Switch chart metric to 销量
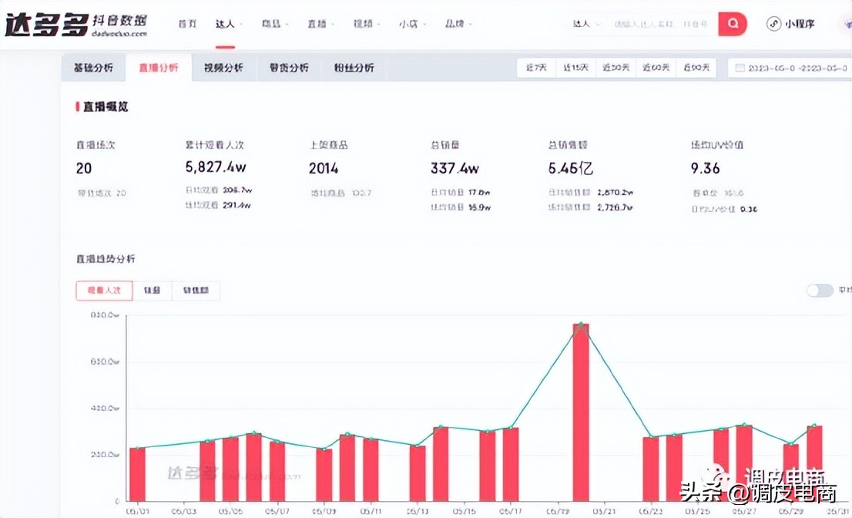The height and width of the screenshot is (518, 852). click(152, 291)
